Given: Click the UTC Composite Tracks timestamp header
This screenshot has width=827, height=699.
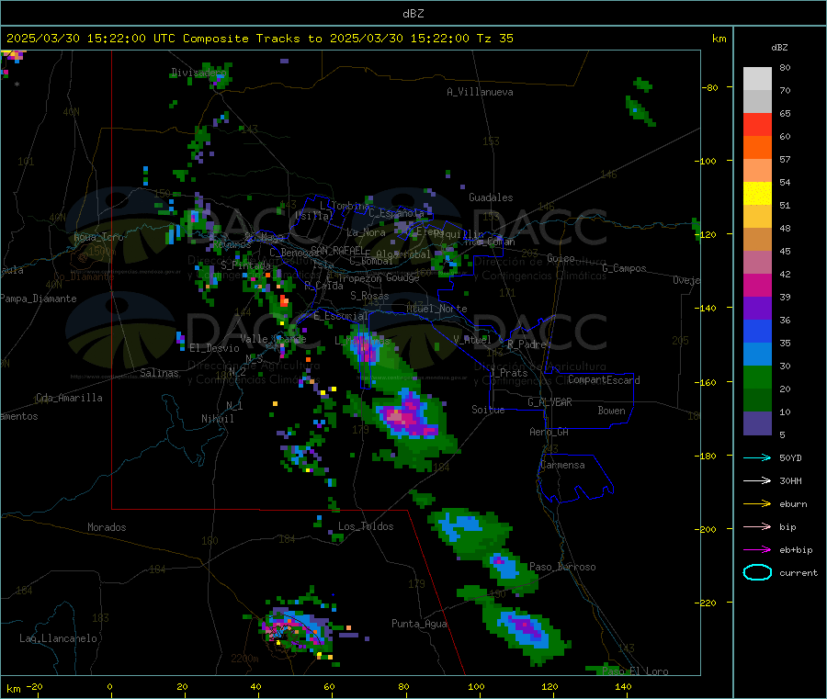Looking at the screenshot, I should (x=259, y=39).
